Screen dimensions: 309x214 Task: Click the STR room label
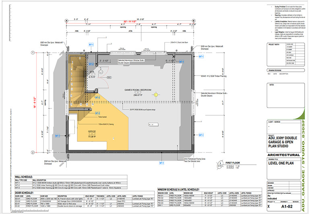tap(92, 72)
